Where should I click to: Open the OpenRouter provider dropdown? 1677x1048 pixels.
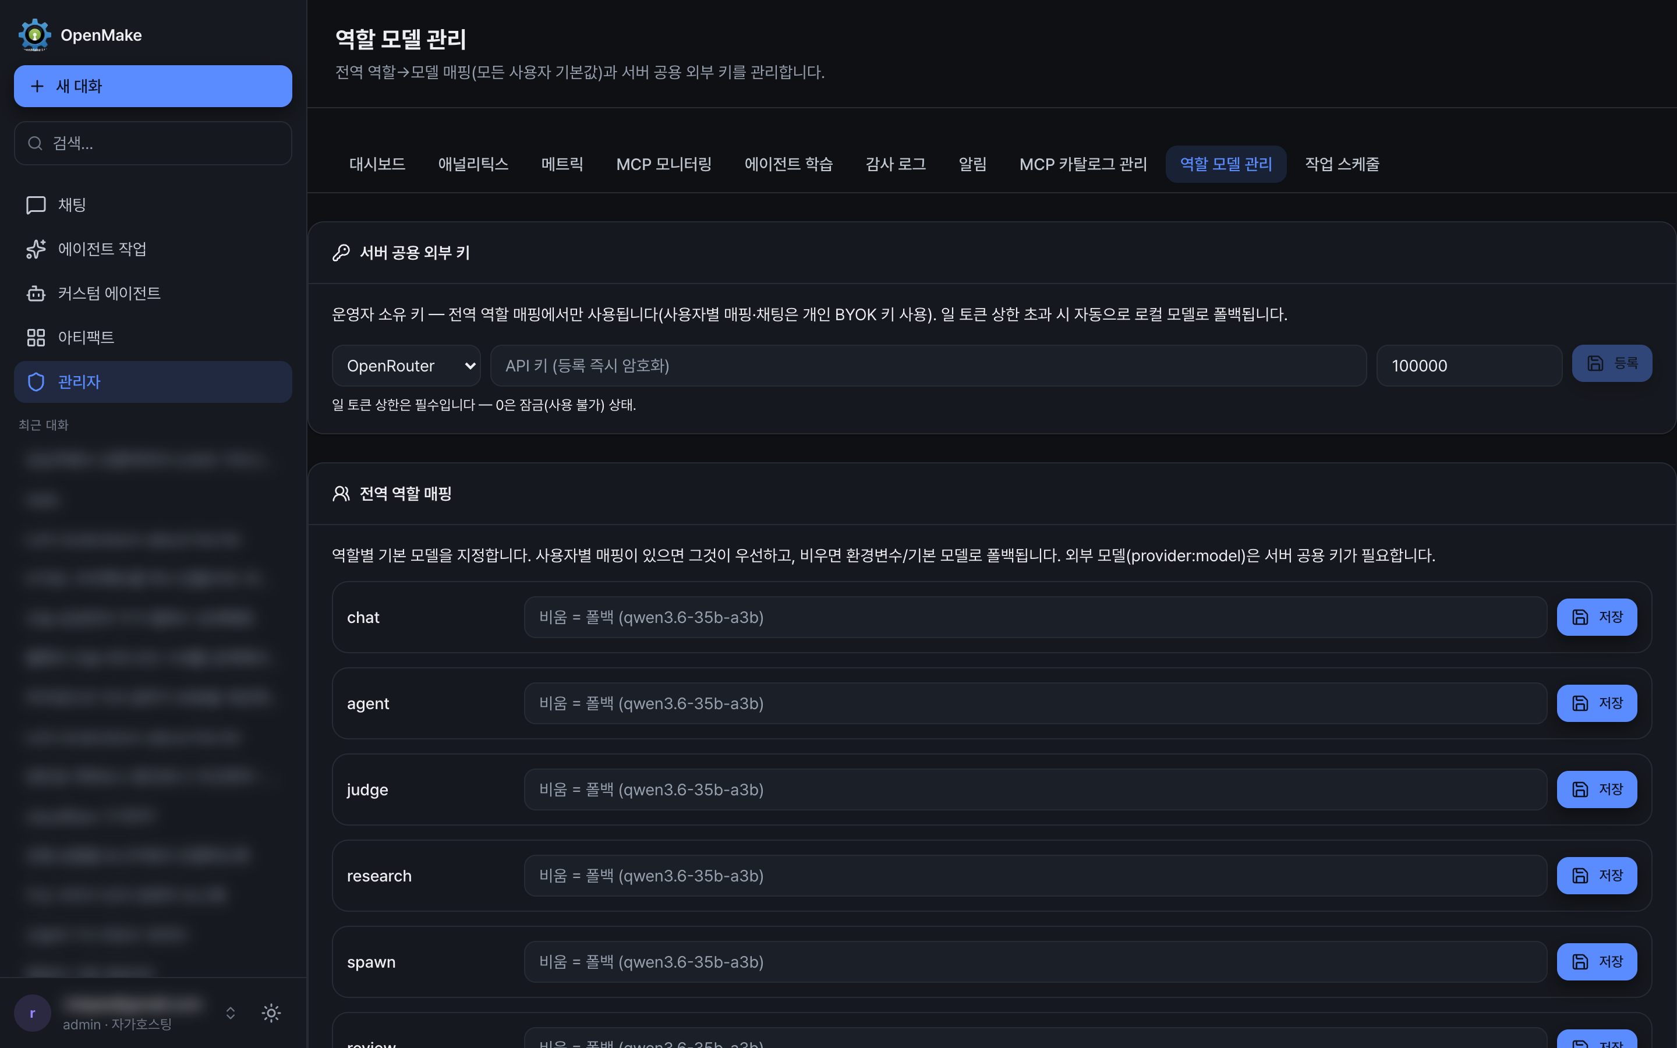(x=407, y=365)
